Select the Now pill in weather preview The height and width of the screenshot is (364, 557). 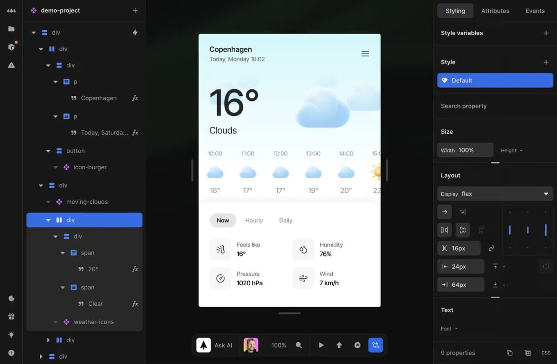click(223, 220)
